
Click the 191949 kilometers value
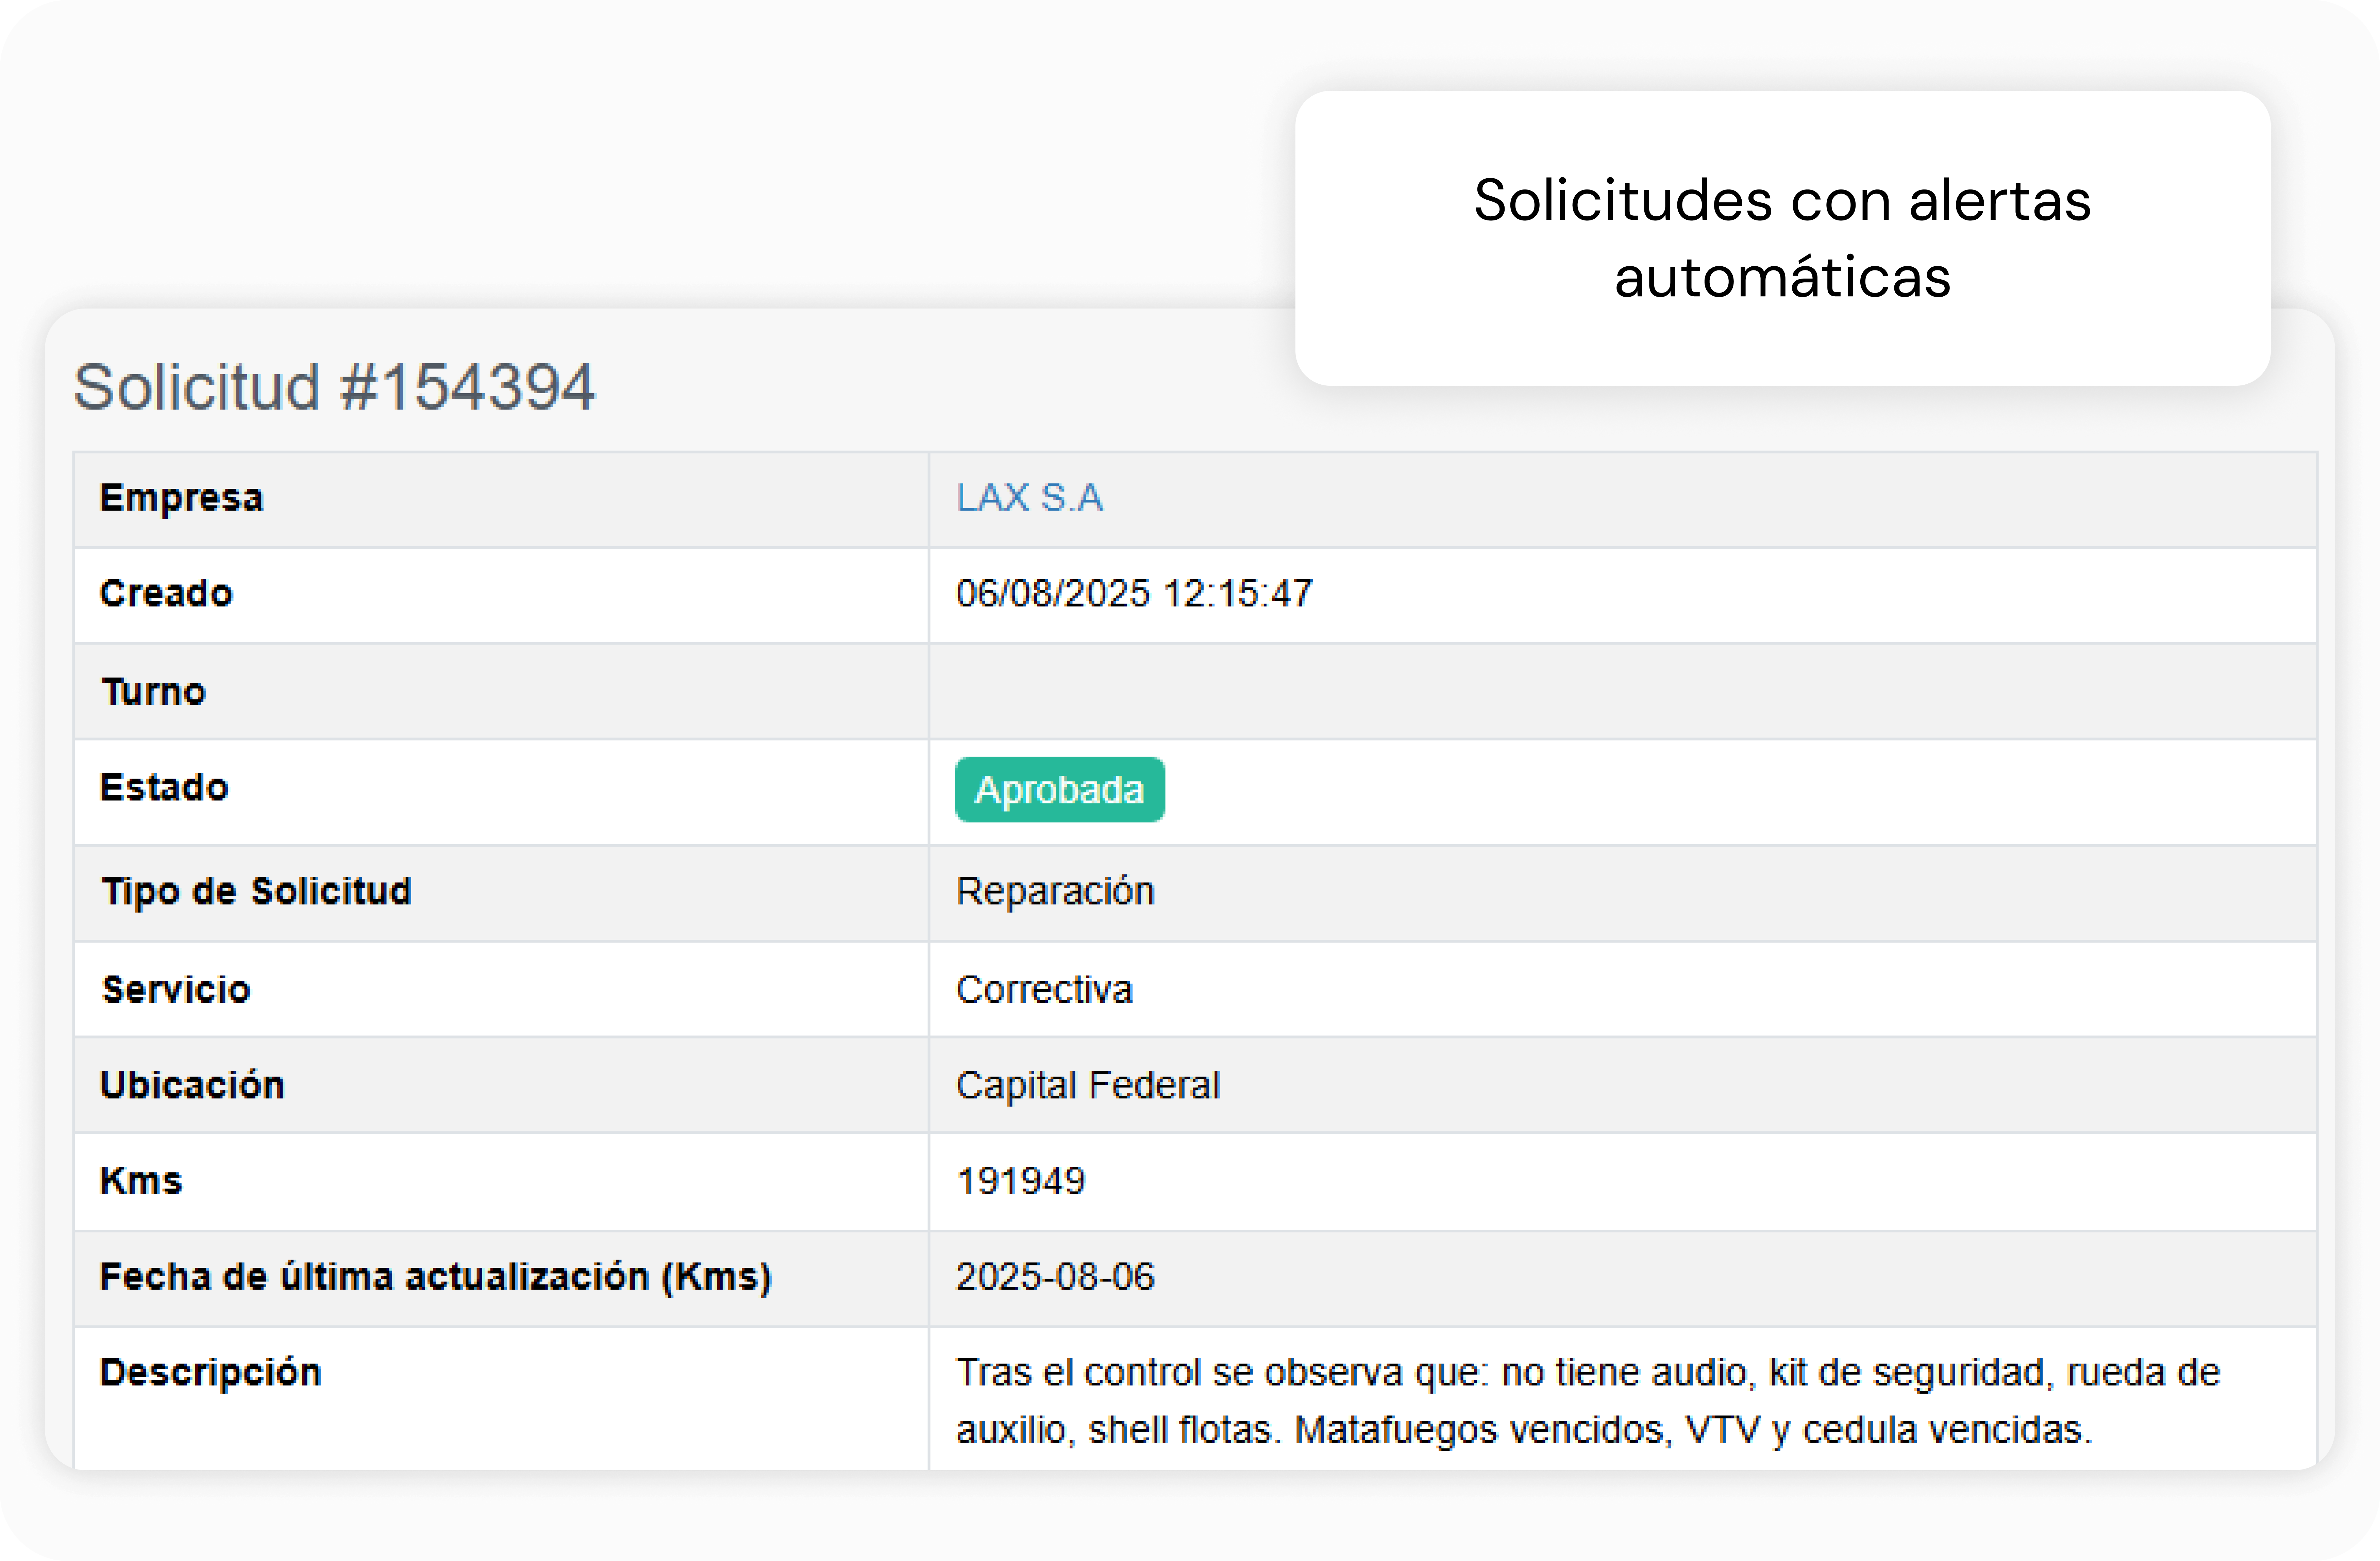click(x=1020, y=1181)
